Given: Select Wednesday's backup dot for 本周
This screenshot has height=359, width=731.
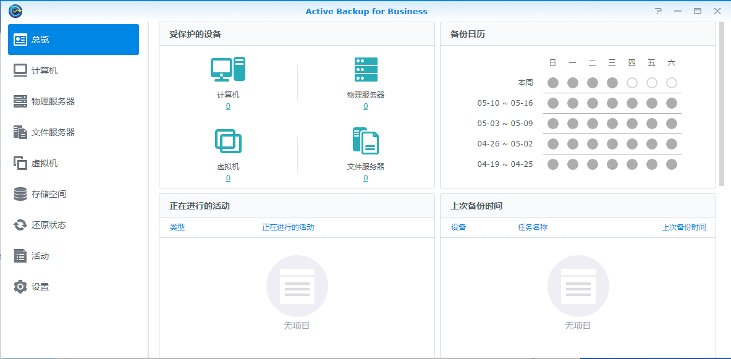Looking at the screenshot, I should tap(612, 82).
